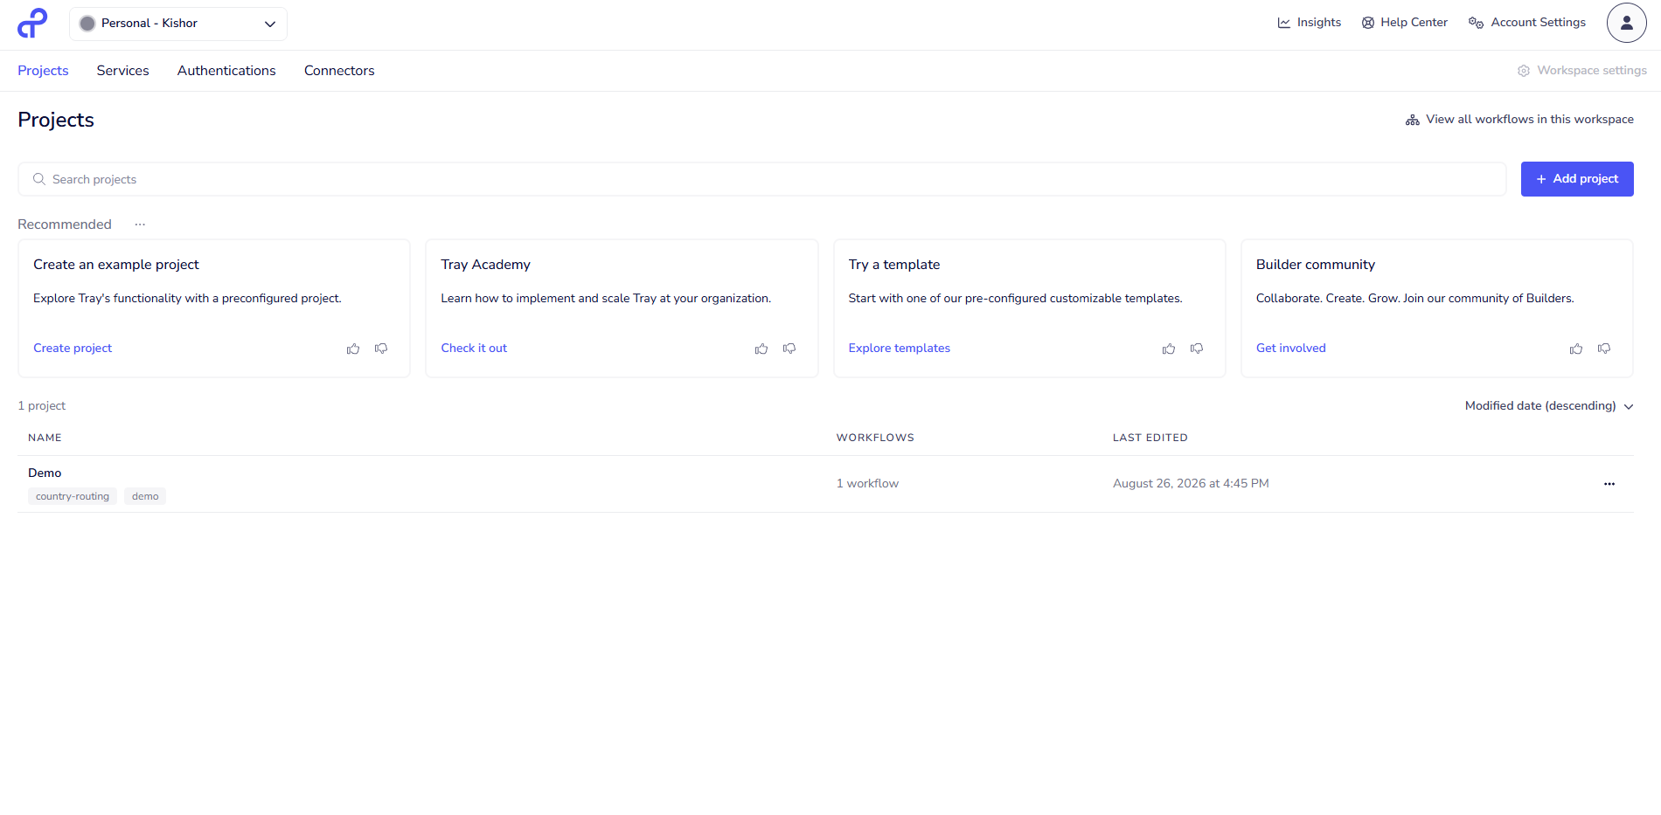The height and width of the screenshot is (815, 1661).
Task: Click the 1 workflow cell
Action: tap(867, 484)
